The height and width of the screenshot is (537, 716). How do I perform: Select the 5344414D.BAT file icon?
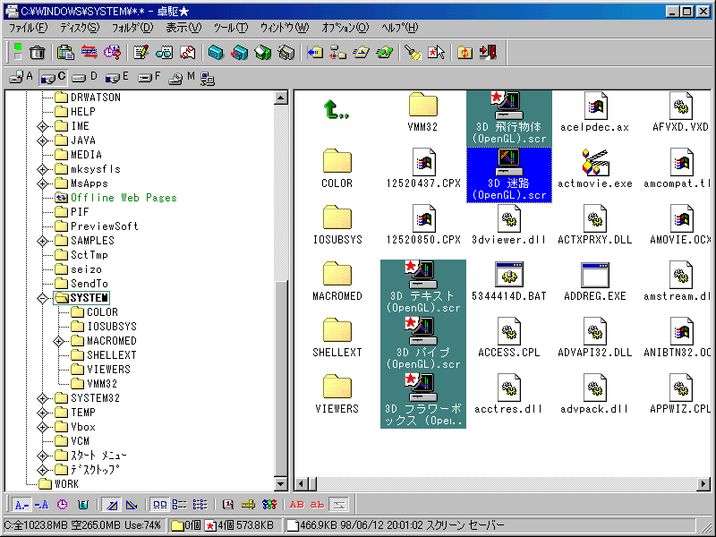click(508, 275)
